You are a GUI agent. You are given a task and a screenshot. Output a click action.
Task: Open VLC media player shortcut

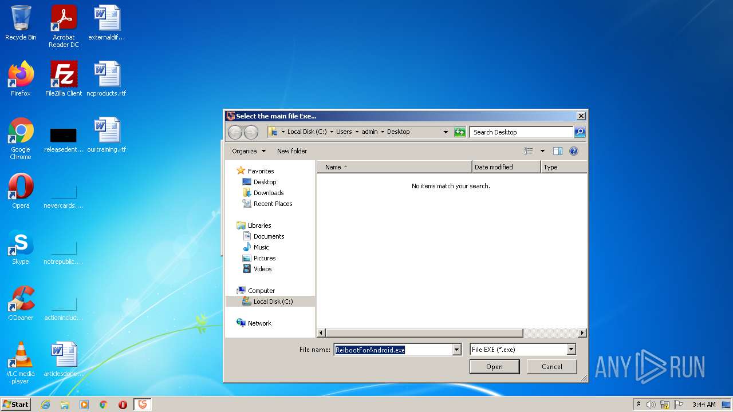click(21, 363)
